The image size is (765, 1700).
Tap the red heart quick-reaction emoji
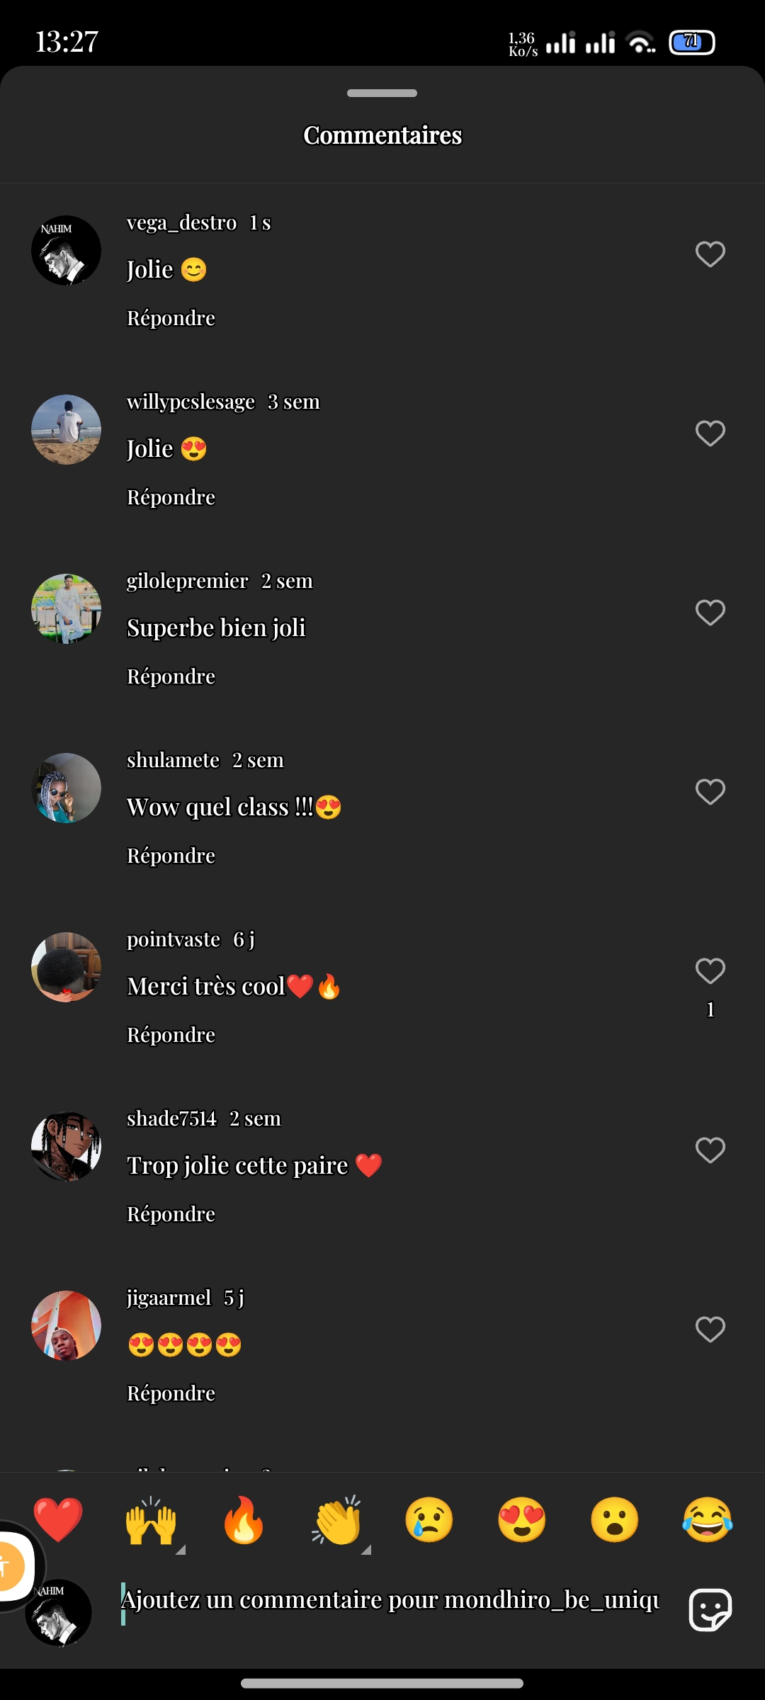point(58,1519)
